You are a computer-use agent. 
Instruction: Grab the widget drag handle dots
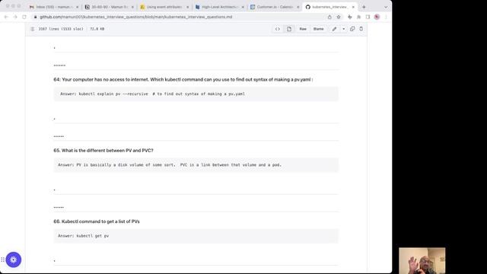click(x=2, y=260)
